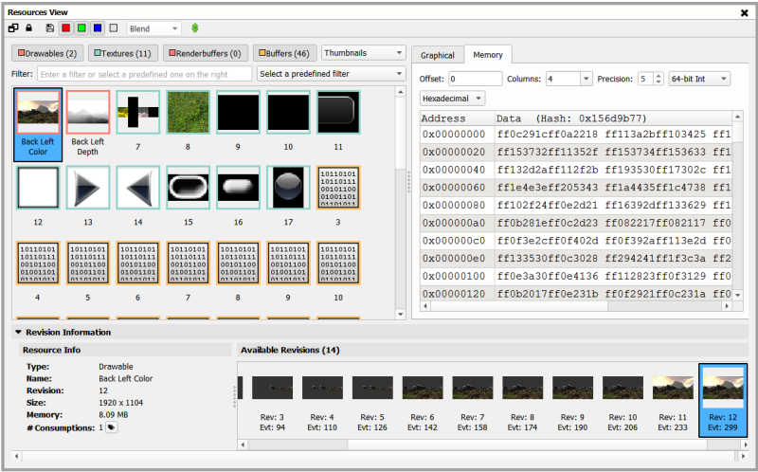
Task: Switch to the Graphical tab
Action: pos(438,55)
